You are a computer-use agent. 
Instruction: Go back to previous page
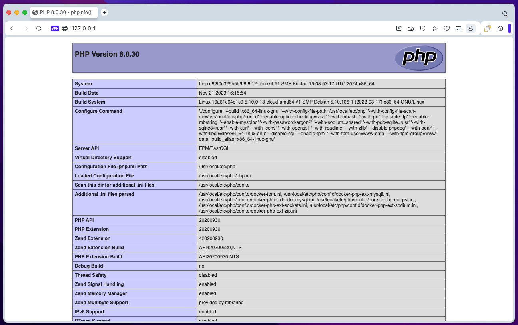12,28
